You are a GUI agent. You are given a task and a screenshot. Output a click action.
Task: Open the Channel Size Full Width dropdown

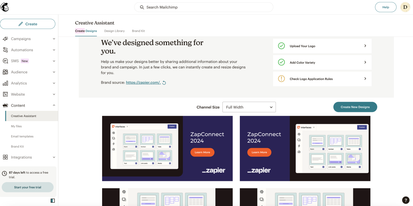coord(249,107)
